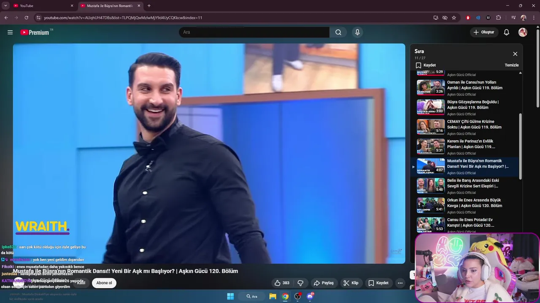
Task: Open a new browser tab
Action: (149, 6)
